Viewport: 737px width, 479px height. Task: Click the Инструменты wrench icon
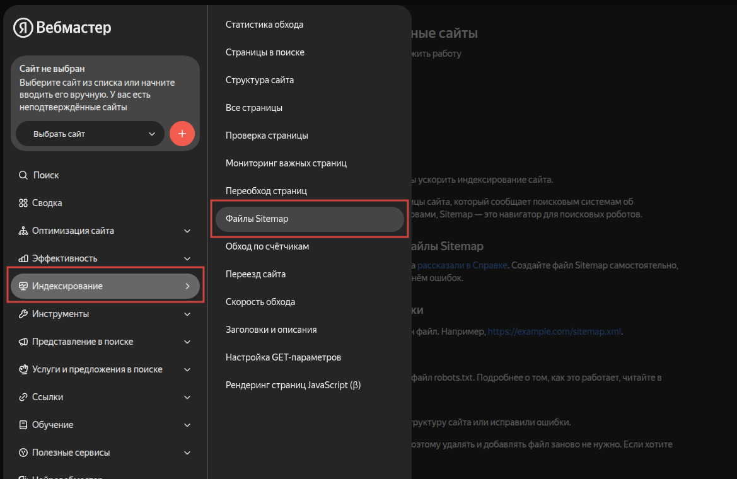tap(23, 314)
